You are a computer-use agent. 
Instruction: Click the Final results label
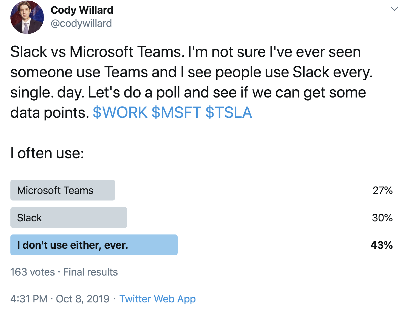pos(90,272)
